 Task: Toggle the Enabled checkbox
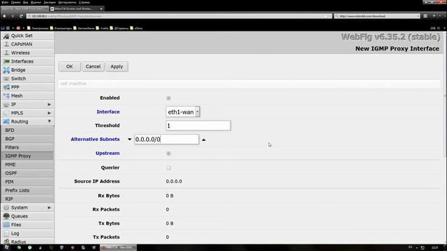tap(168, 98)
